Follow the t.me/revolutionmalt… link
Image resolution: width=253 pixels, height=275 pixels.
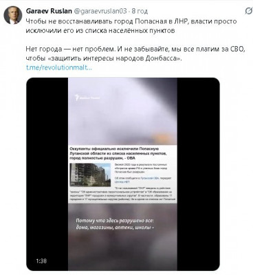coord(59,68)
